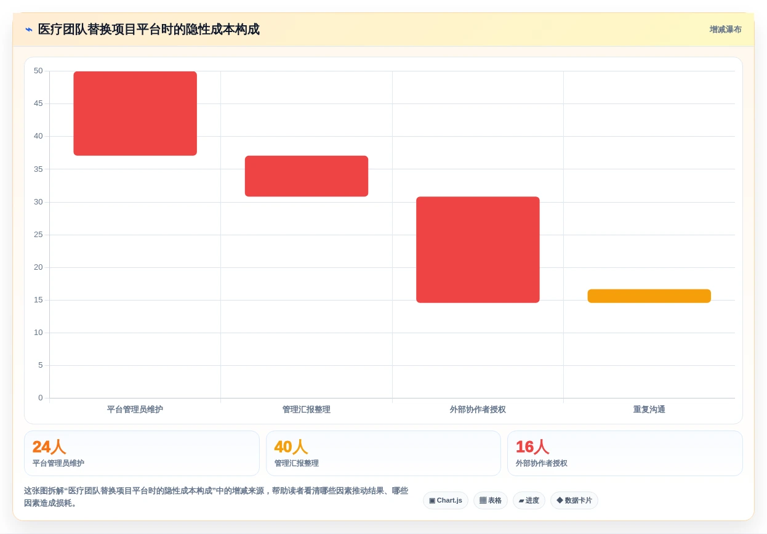Viewport: 767px width, 534px height.
Task: Click the 增减瀑布 label in the header
Action: click(725, 30)
